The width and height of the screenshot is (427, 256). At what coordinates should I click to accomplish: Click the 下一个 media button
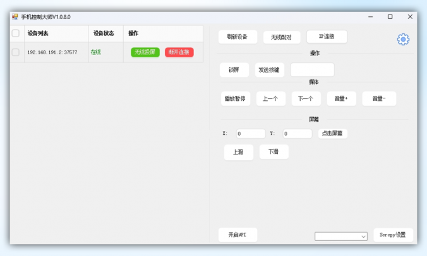pyautogui.click(x=306, y=98)
